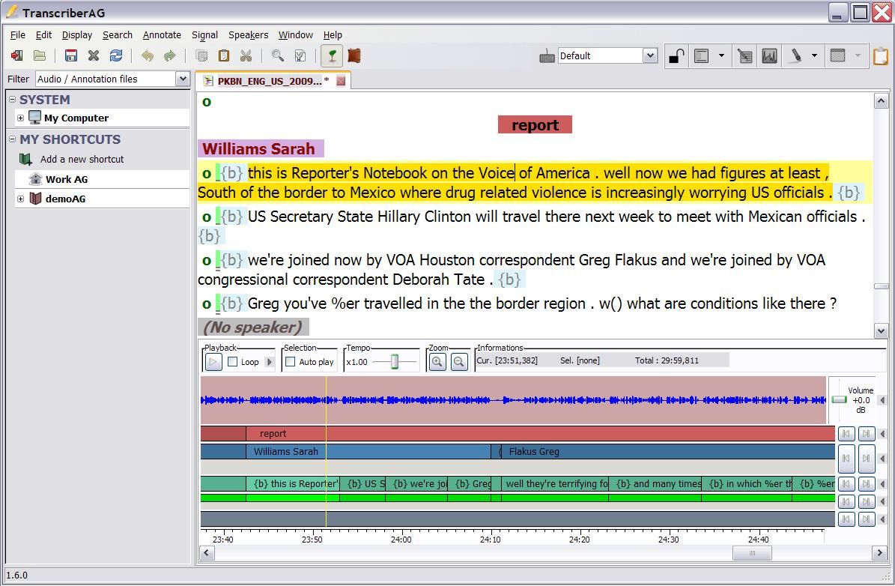Viewport: 895px width, 586px height.
Task: Save the current transcription
Action: coord(70,55)
